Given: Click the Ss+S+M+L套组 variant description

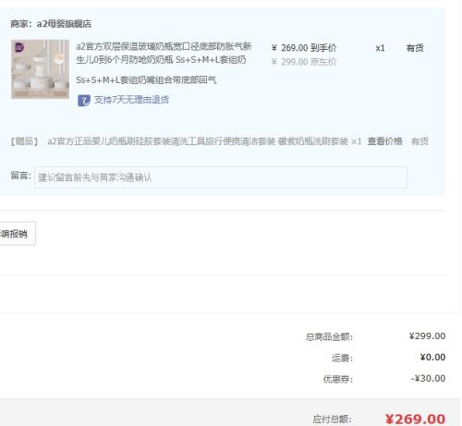Looking at the screenshot, I should coord(146,80).
